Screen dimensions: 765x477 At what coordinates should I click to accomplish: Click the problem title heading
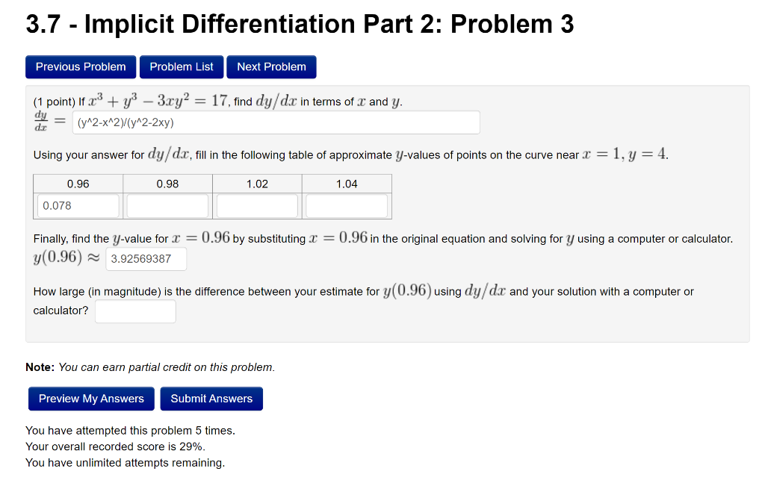tap(300, 23)
